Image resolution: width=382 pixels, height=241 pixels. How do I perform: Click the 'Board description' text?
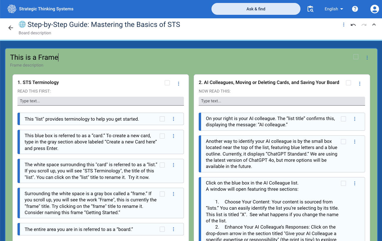click(35, 33)
